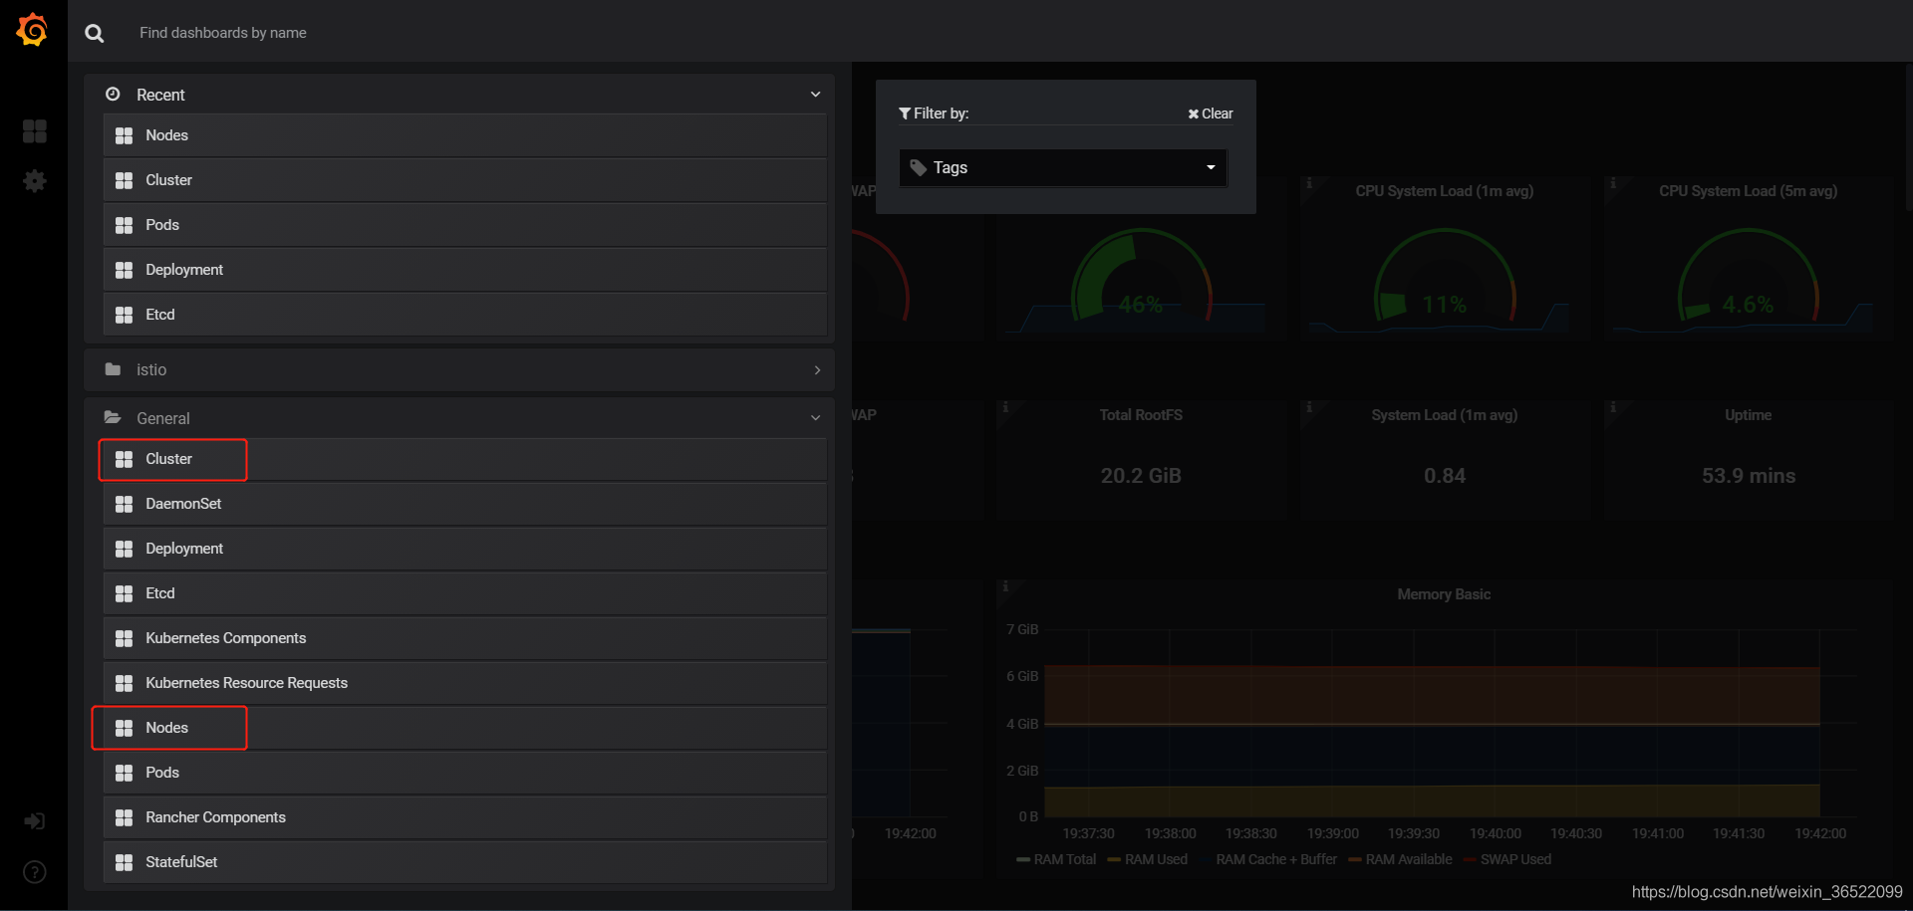
Task: Click CPU System Load (1m avg) panel title
Action: (1444, 191)
